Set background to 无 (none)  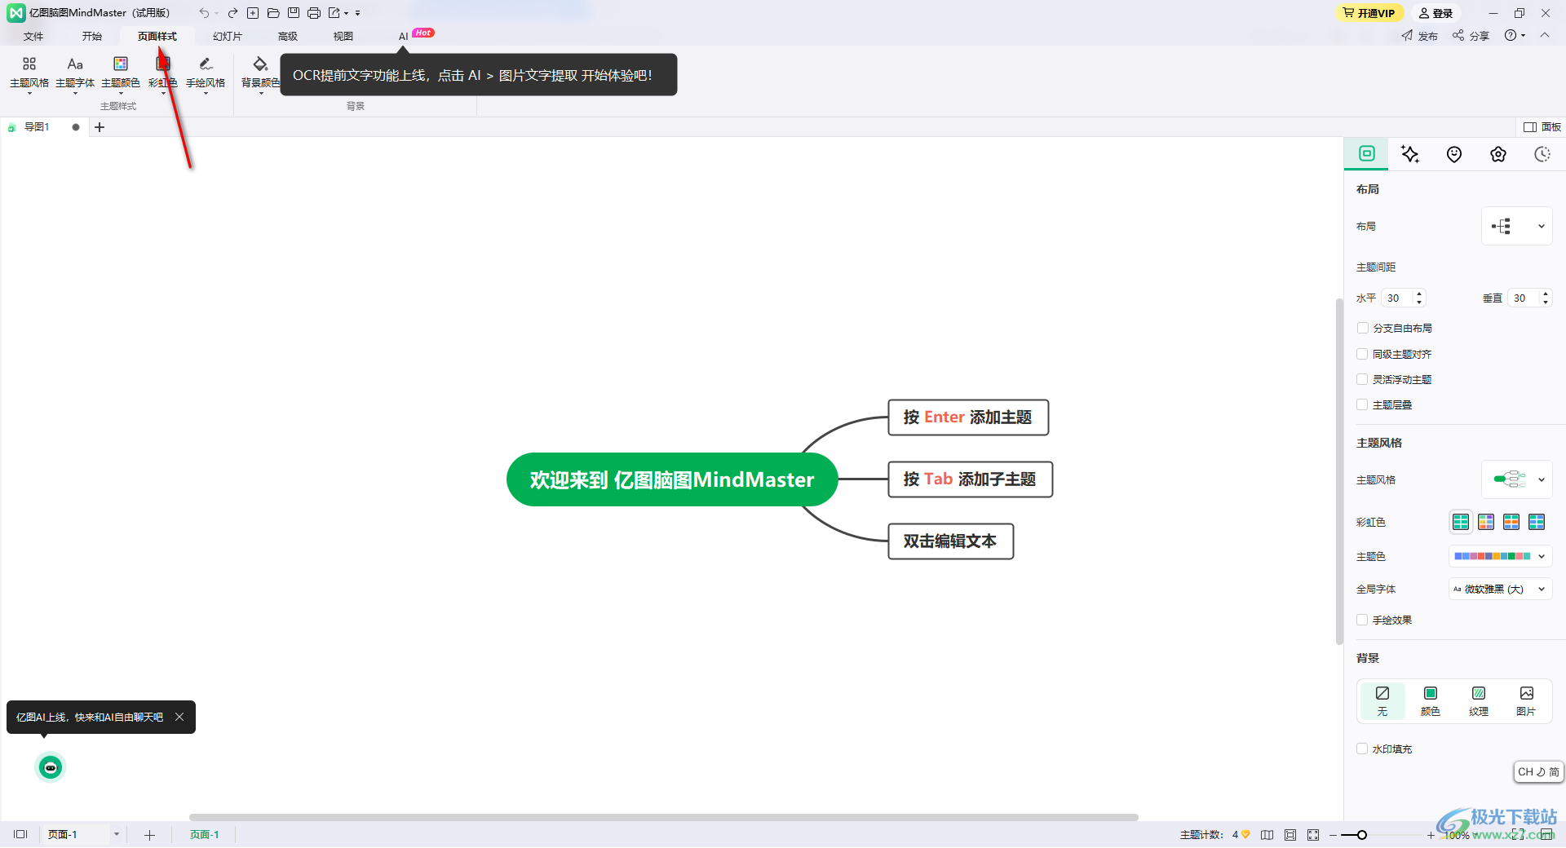[x=1382, y=701]
